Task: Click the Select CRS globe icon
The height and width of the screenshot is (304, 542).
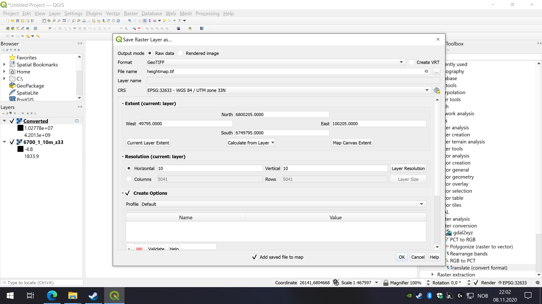Action: coord(437,90)
